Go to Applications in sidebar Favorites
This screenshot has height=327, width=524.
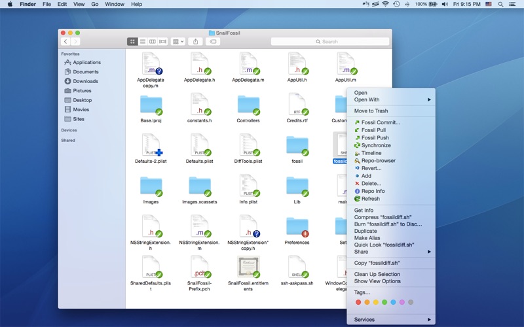coord(86,62)
